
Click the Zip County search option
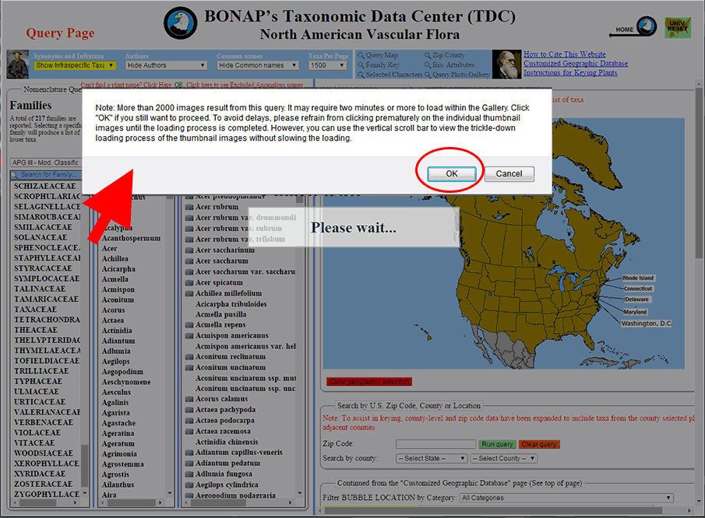(444, 55)
